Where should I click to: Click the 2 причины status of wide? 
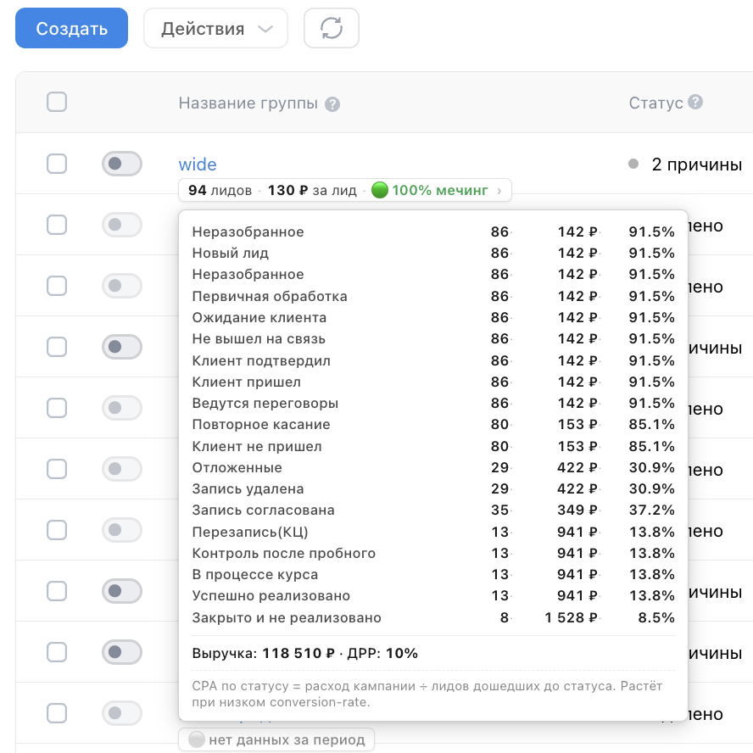696,165
